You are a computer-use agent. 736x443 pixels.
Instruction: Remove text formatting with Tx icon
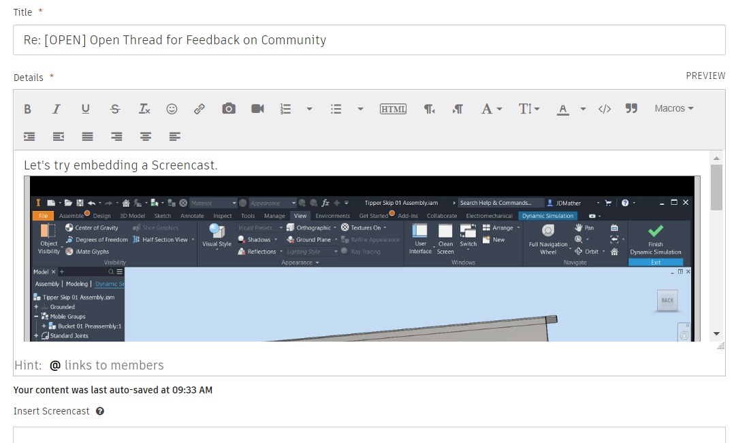144,109
